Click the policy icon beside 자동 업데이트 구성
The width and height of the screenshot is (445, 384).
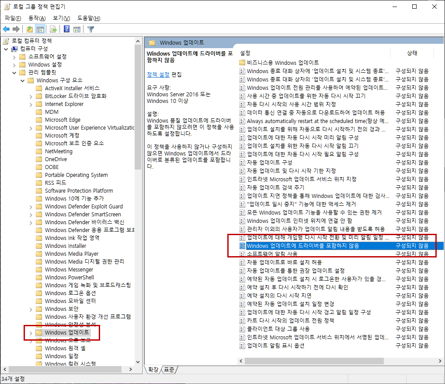pyautogui.click(x=242, y=162)
